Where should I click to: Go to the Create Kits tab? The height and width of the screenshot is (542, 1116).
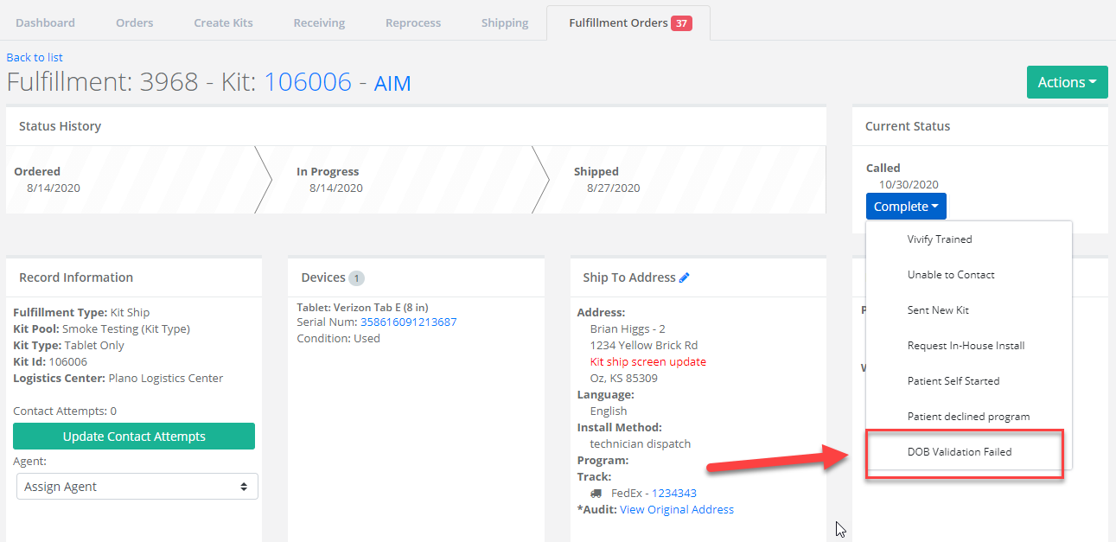point(223,22)
